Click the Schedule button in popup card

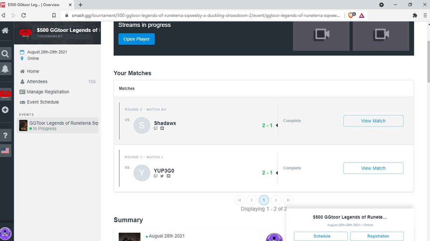point(321,236)
